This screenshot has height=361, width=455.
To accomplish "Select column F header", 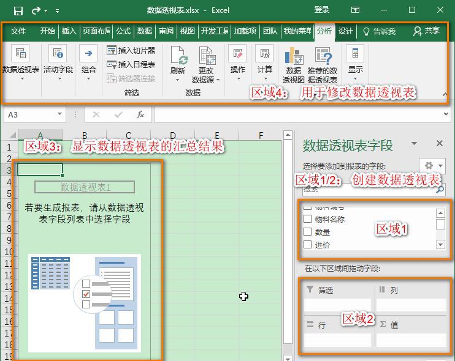I will click(x=261, y=135).
